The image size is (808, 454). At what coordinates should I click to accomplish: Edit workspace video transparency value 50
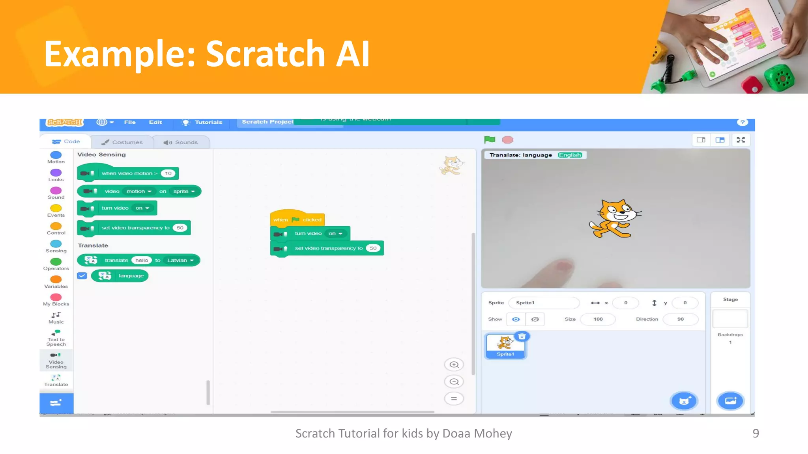pyautogui.click(x=373, y=248)
